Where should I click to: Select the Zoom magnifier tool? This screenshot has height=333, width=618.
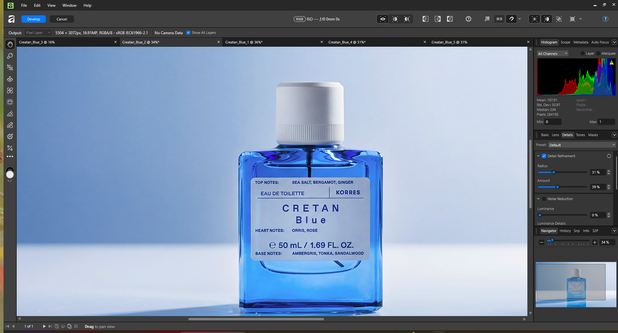[x=10, y=56]
